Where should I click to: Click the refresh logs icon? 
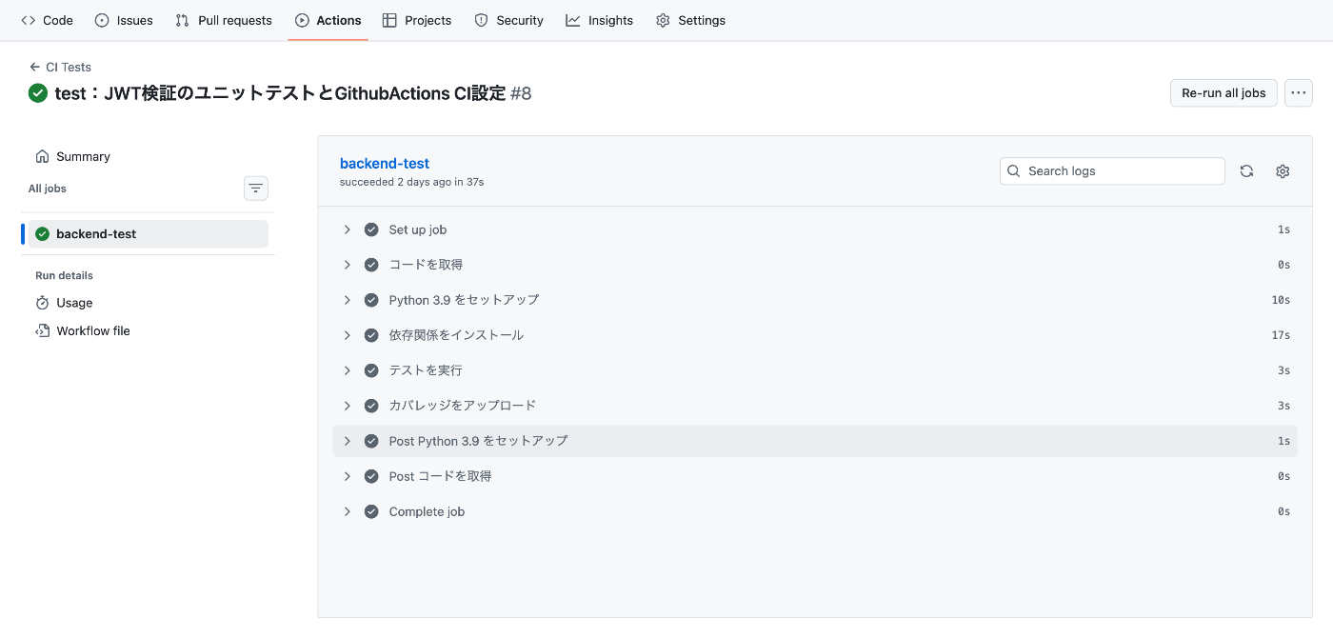(x=1246, y=171)
